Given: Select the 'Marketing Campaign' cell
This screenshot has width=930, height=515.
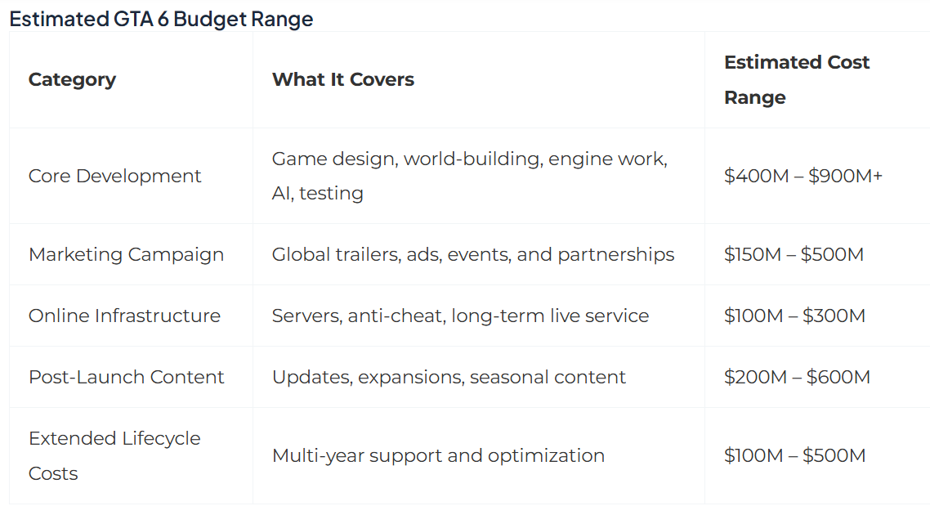Looking at the screenshot, I should point(127,254).
